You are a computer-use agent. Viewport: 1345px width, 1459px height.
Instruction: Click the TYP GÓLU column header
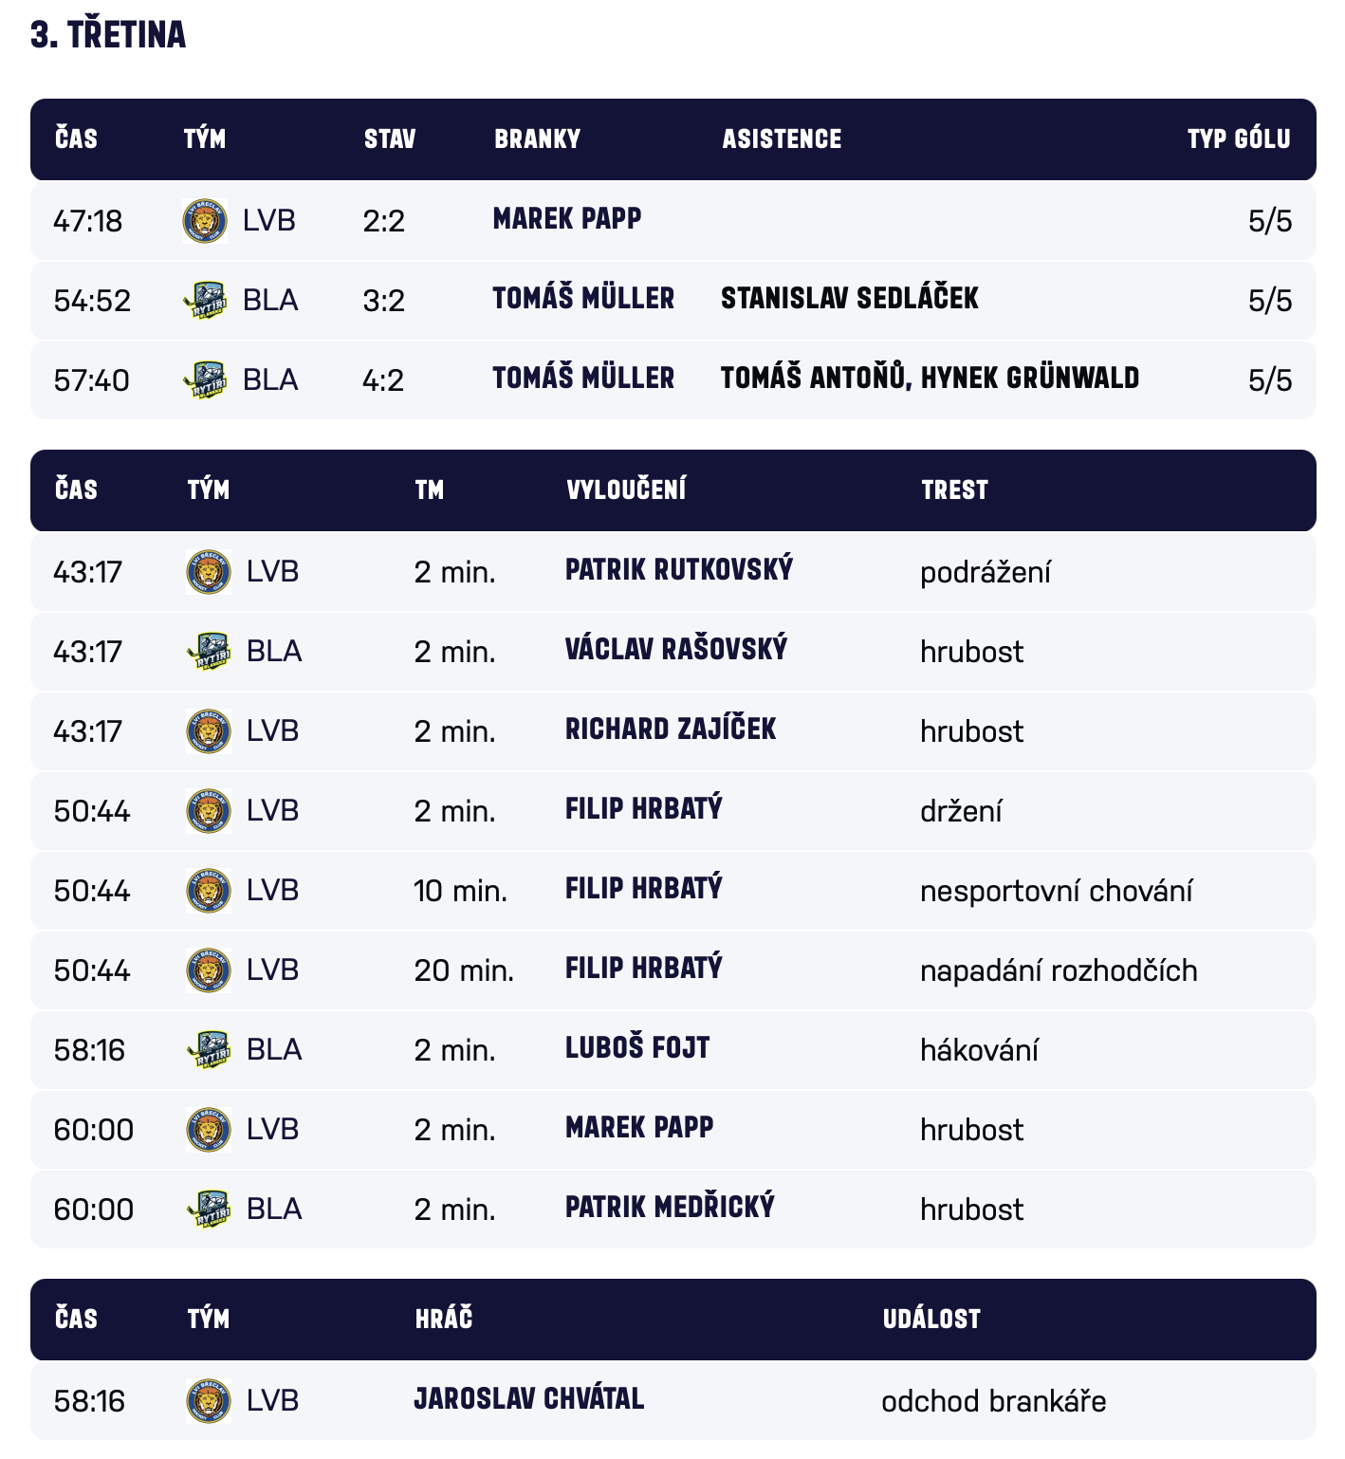[x=1238, y=139]
